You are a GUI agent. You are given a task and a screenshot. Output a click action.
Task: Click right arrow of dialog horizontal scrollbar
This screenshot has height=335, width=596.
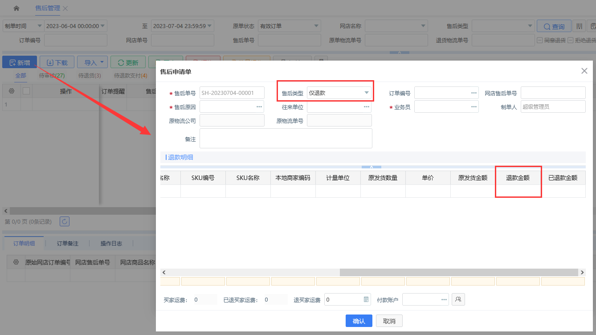pos(582,272)
